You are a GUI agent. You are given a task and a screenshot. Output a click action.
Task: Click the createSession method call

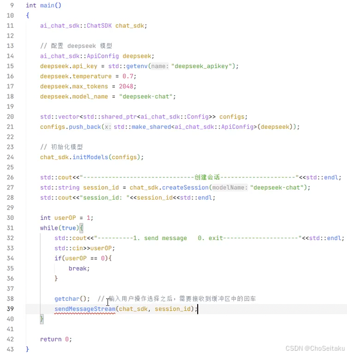tap(185, 187)
